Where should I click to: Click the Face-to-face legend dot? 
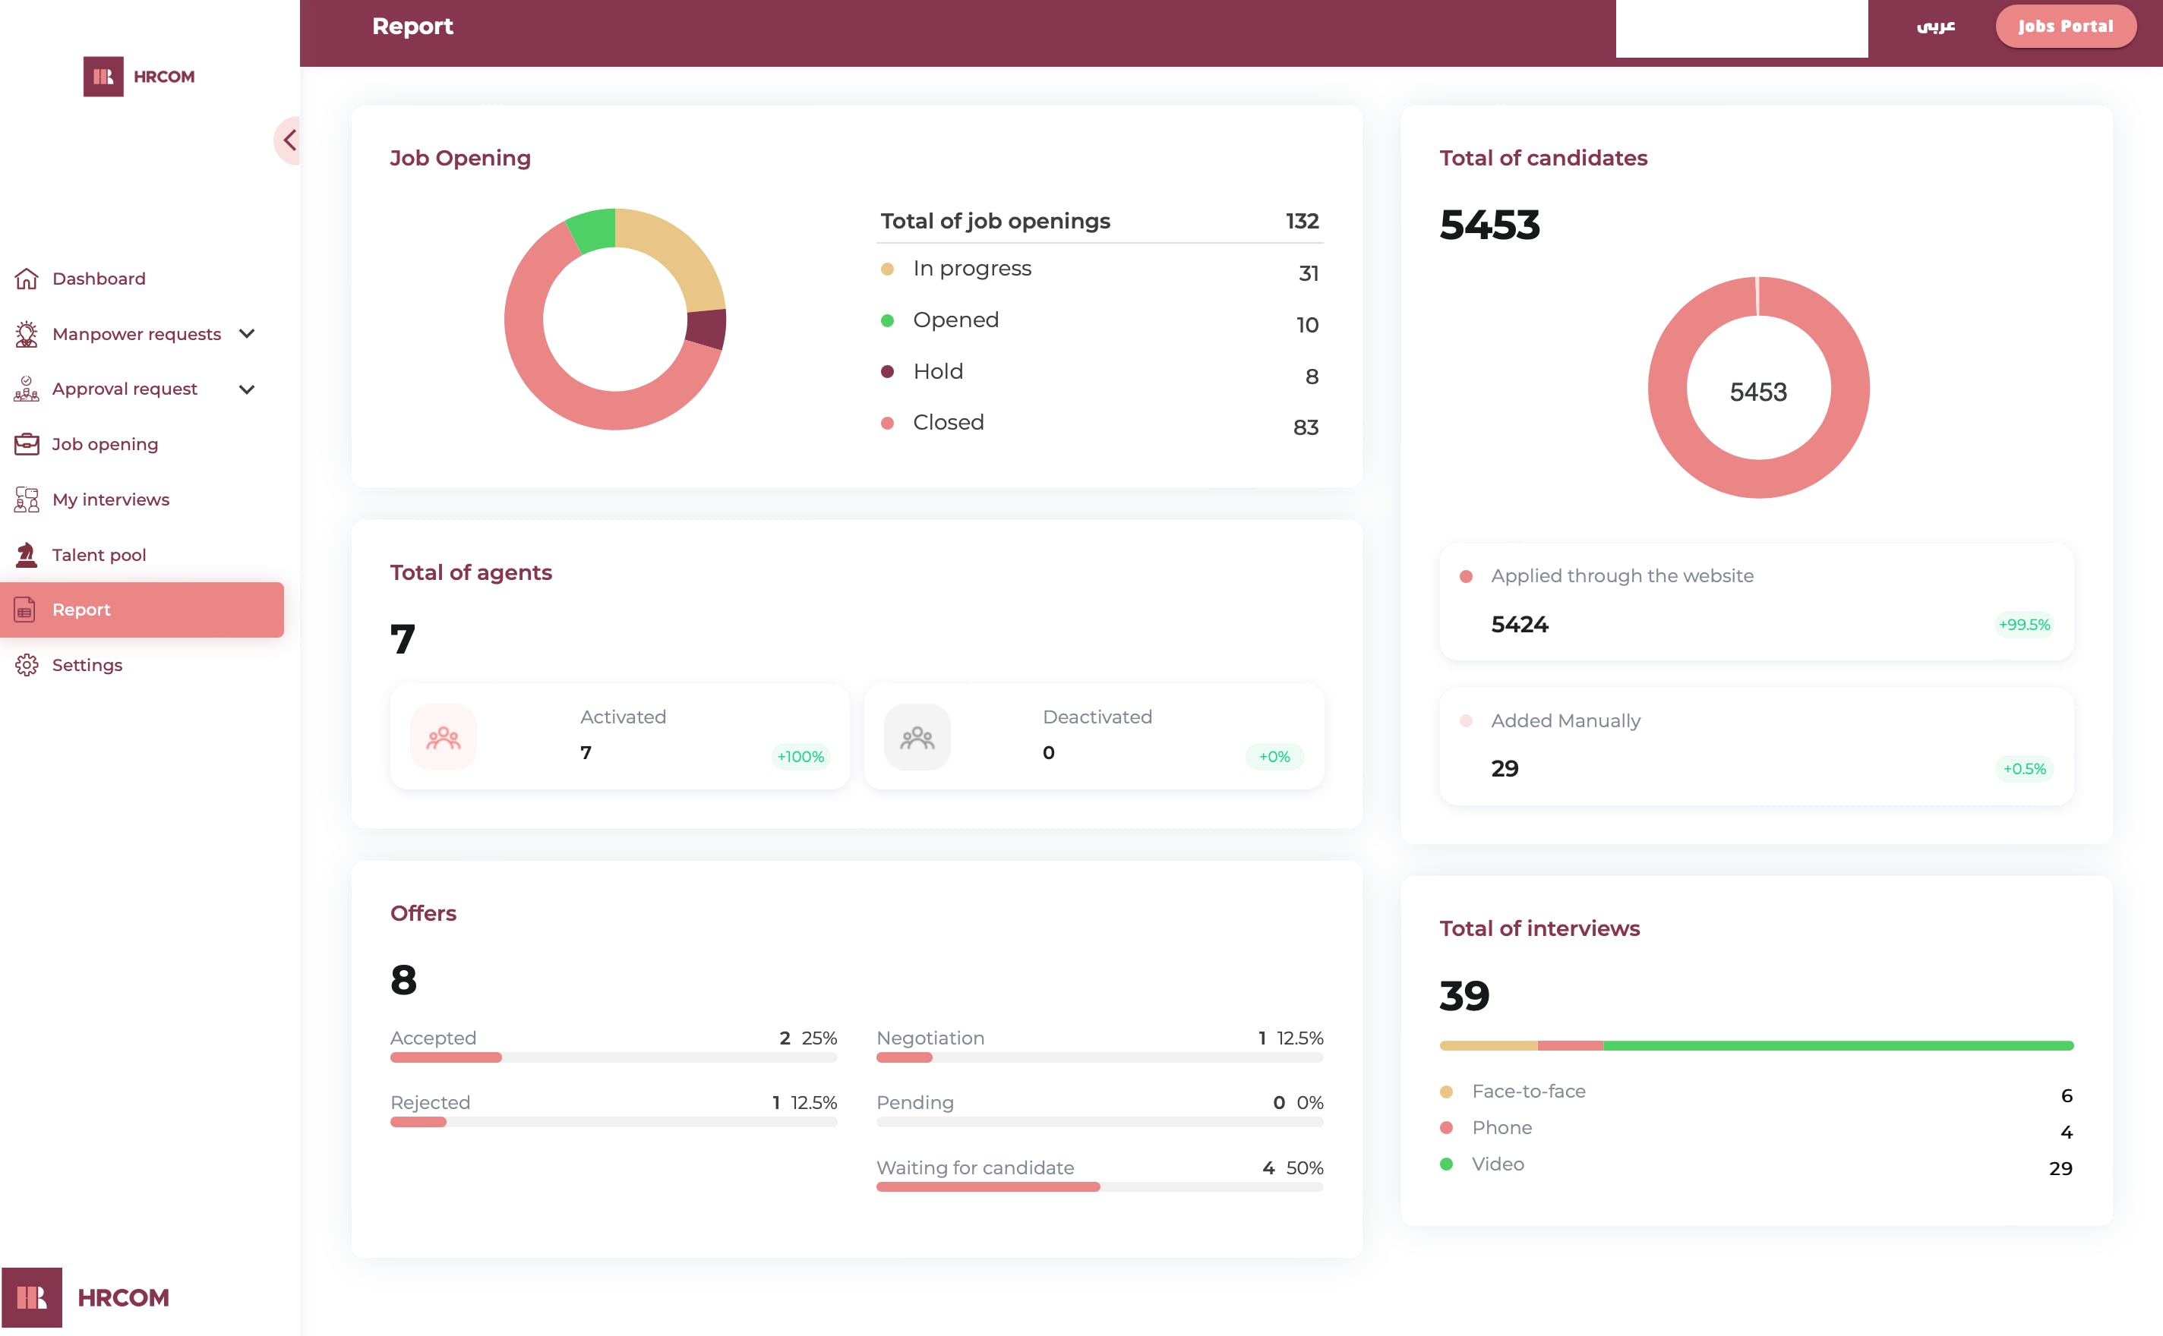[x=1446, y=1092]
